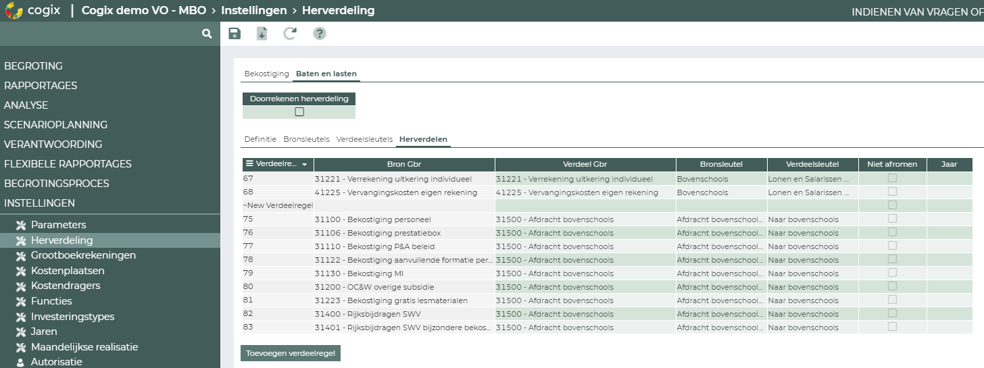This screenshot has width=984, height=368.
Task: Toggle Niet afromen checkbox in New Verdeelregel row
Action: (x=892, y=205)
